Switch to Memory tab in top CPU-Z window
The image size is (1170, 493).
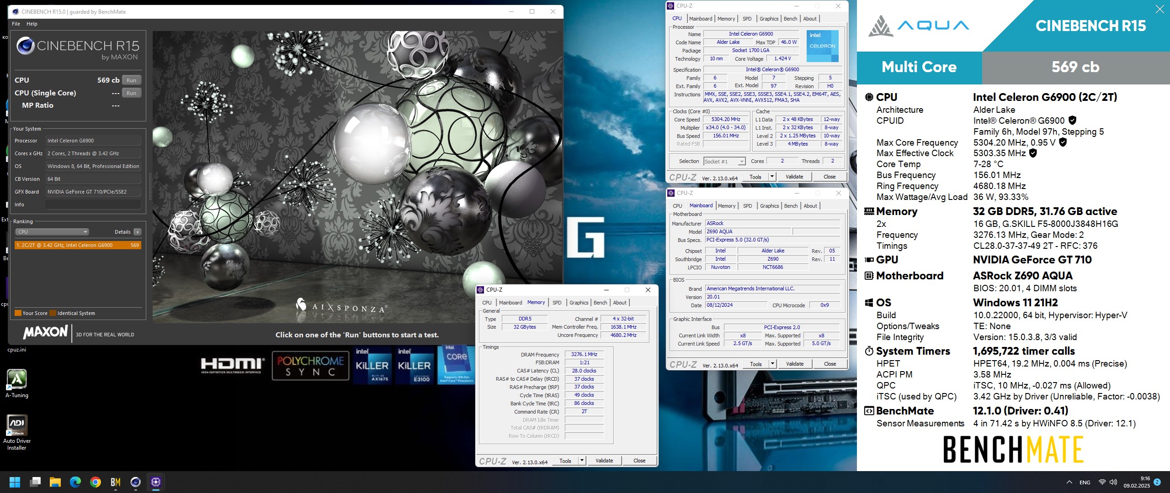point(726,19)
